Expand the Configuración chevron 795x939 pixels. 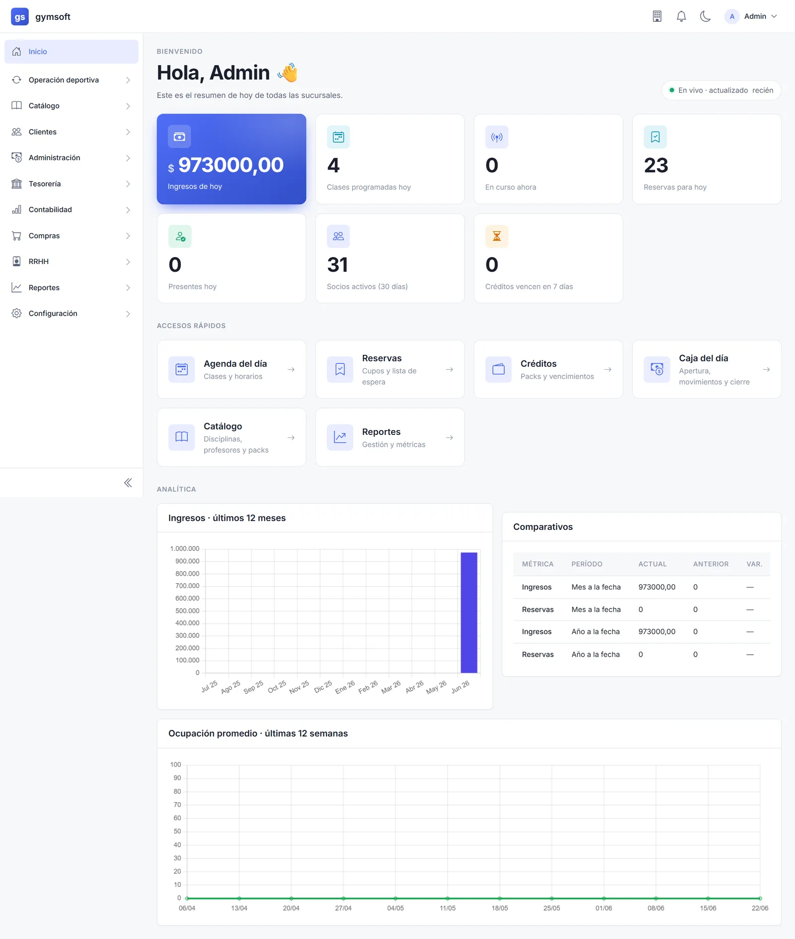(x=128, y=314)
